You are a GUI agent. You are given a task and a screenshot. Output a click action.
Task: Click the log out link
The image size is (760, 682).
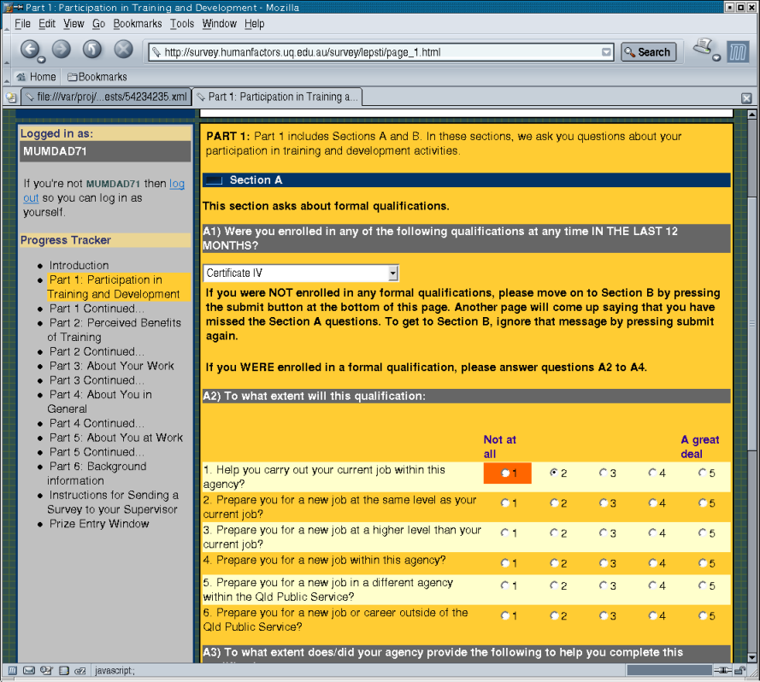click(x=176, y=184)
